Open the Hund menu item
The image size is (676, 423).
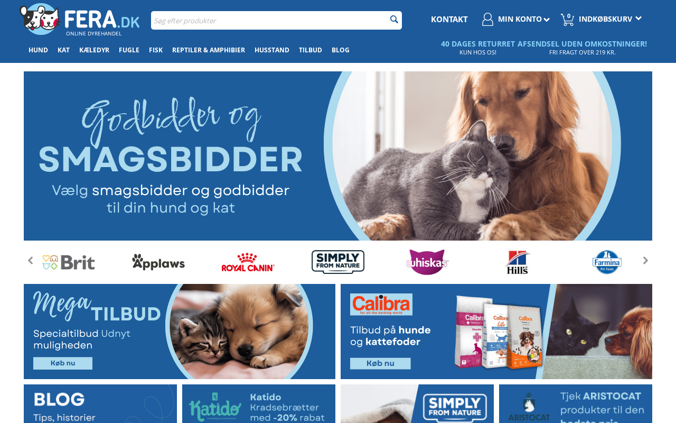click(38, 50)
